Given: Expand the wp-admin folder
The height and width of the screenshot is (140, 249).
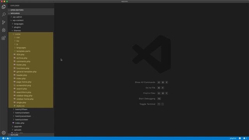Looking at the screenshot, I should 31,17.
